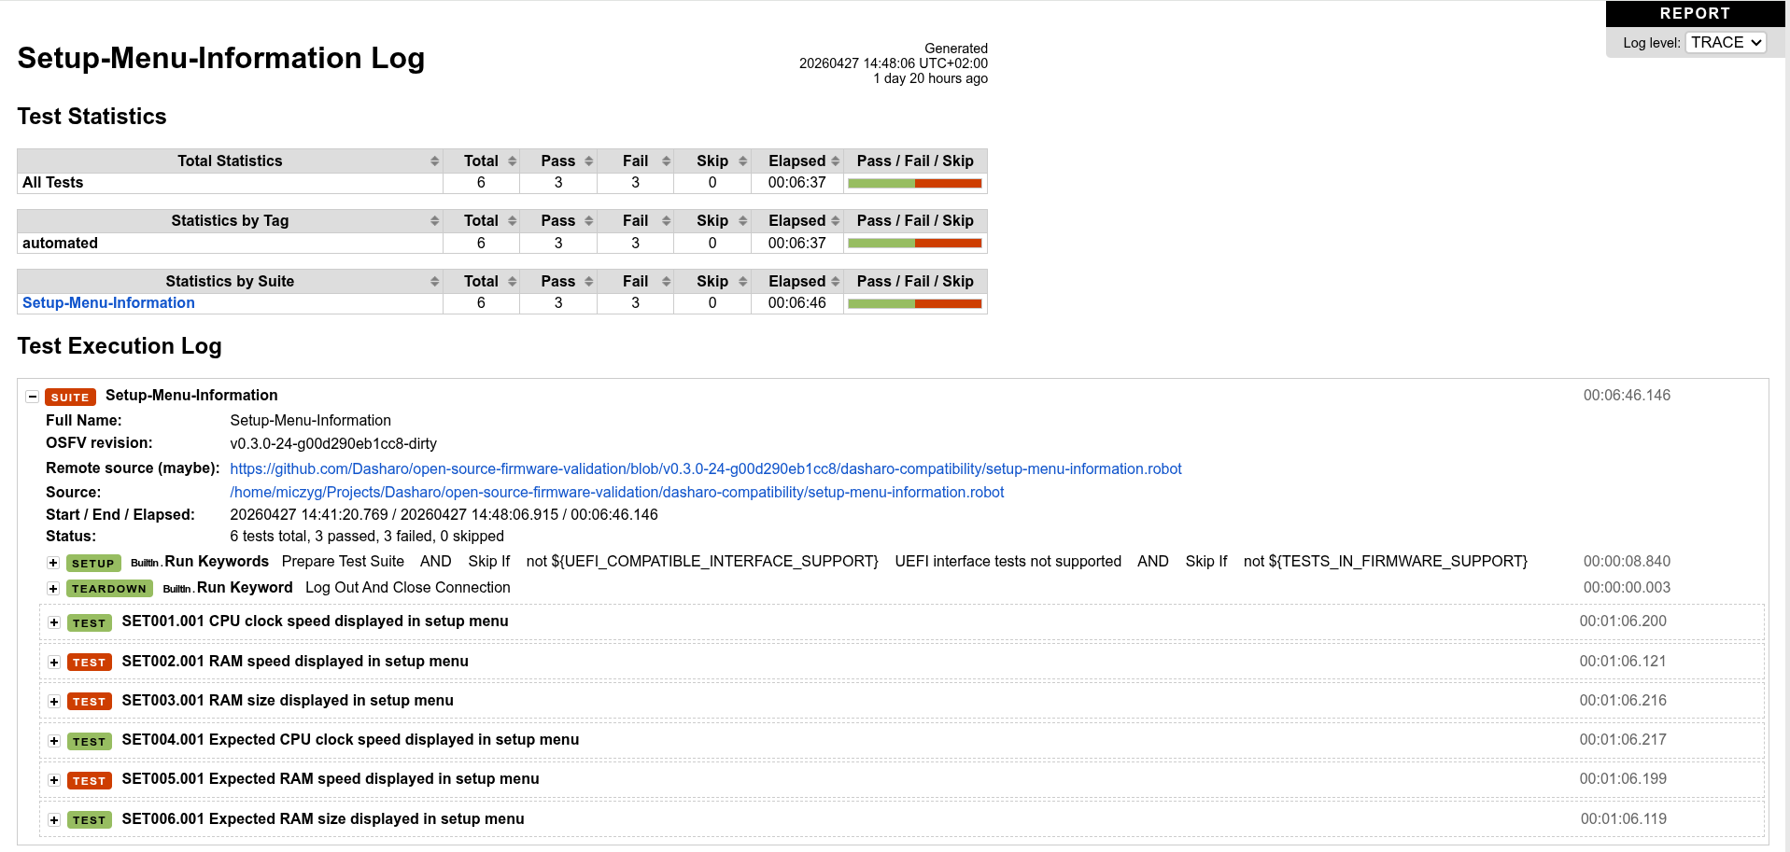Switch to the REPORT view

point(1693,13)
